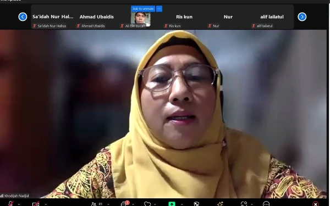This screenshot has height=206, width=330.
Task: Open the AI Companion sparkle icon
Action: coord(220,204)
